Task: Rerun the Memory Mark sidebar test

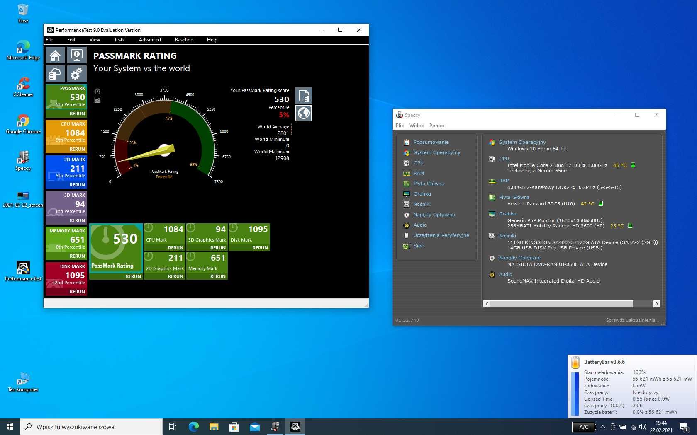Action: click(77, 256)
